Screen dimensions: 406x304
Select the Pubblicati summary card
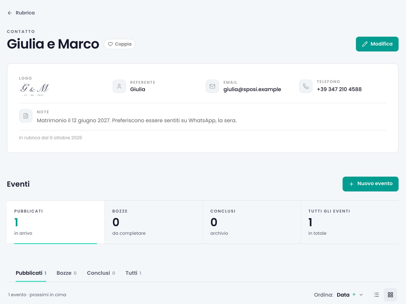point(56,222)
